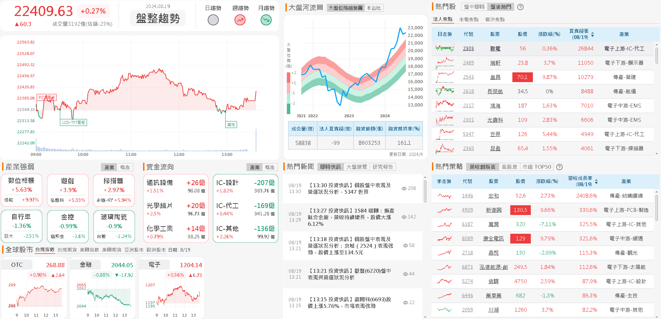This screenshot has height=319, width=661.
Task: Open stock name 新復興 link
Action: click(x=494, y=210)
